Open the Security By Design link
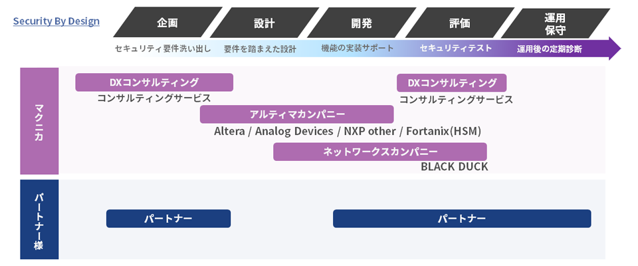This screenshot has height=266, width=638. (x=56, y=21)
